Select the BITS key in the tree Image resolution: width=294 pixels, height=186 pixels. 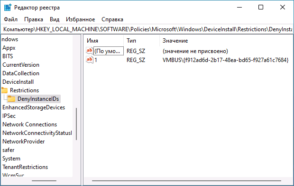(x=8, y=56)
